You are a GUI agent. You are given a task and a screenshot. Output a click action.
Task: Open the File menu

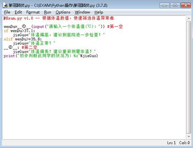point(7,12)
